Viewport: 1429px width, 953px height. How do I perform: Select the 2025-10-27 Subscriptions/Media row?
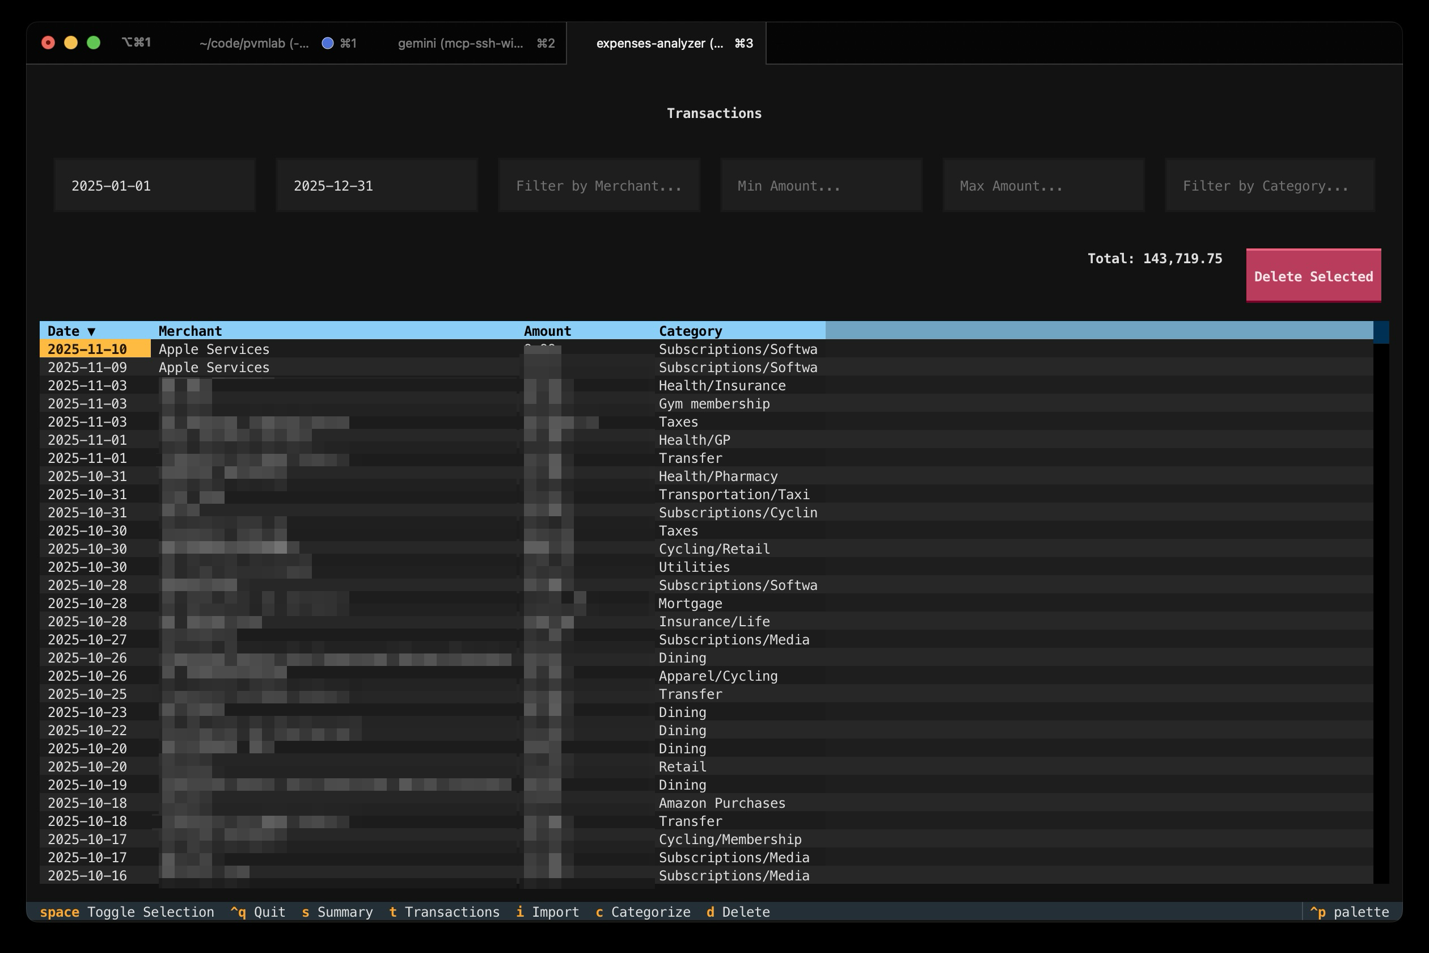pos(425,639)
